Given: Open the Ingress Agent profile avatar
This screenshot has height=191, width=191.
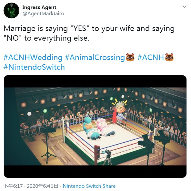Looking at the screenshot, I should coord(11,10).
